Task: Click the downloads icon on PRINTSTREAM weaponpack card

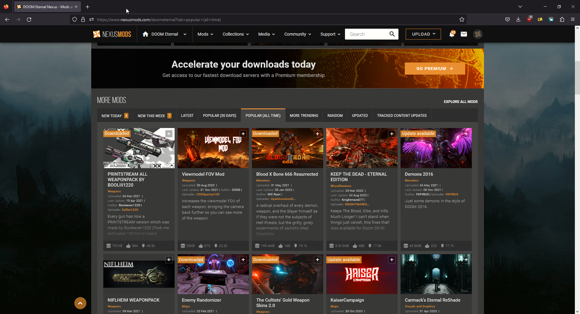Action: 143,246
